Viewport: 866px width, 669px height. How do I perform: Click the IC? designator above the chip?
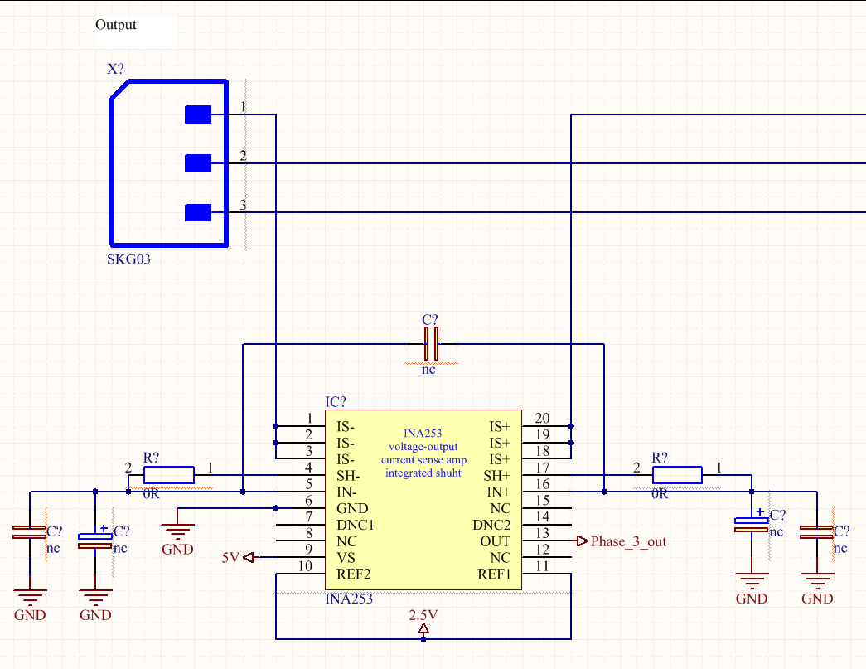tap(336, 401)
